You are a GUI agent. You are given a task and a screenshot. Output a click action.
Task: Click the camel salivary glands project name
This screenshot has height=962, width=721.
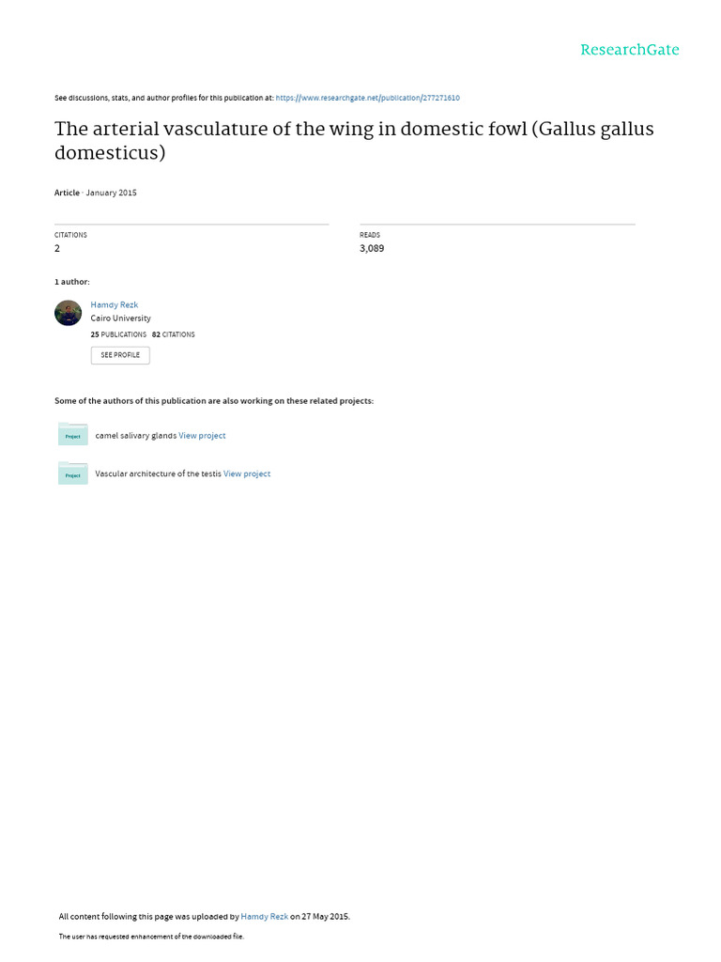[135, 436]
